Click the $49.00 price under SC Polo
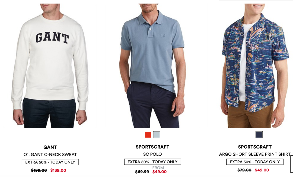The image size is (293, 177). pos(160,172)
